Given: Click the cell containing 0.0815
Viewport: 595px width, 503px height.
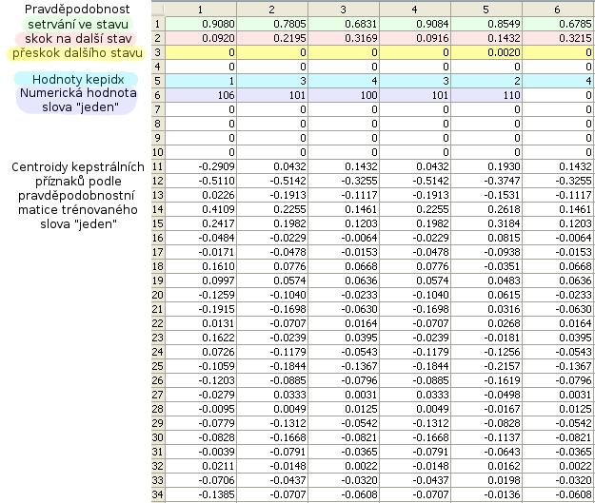Looking at the screenshot, I should click(x=486, y=238).
